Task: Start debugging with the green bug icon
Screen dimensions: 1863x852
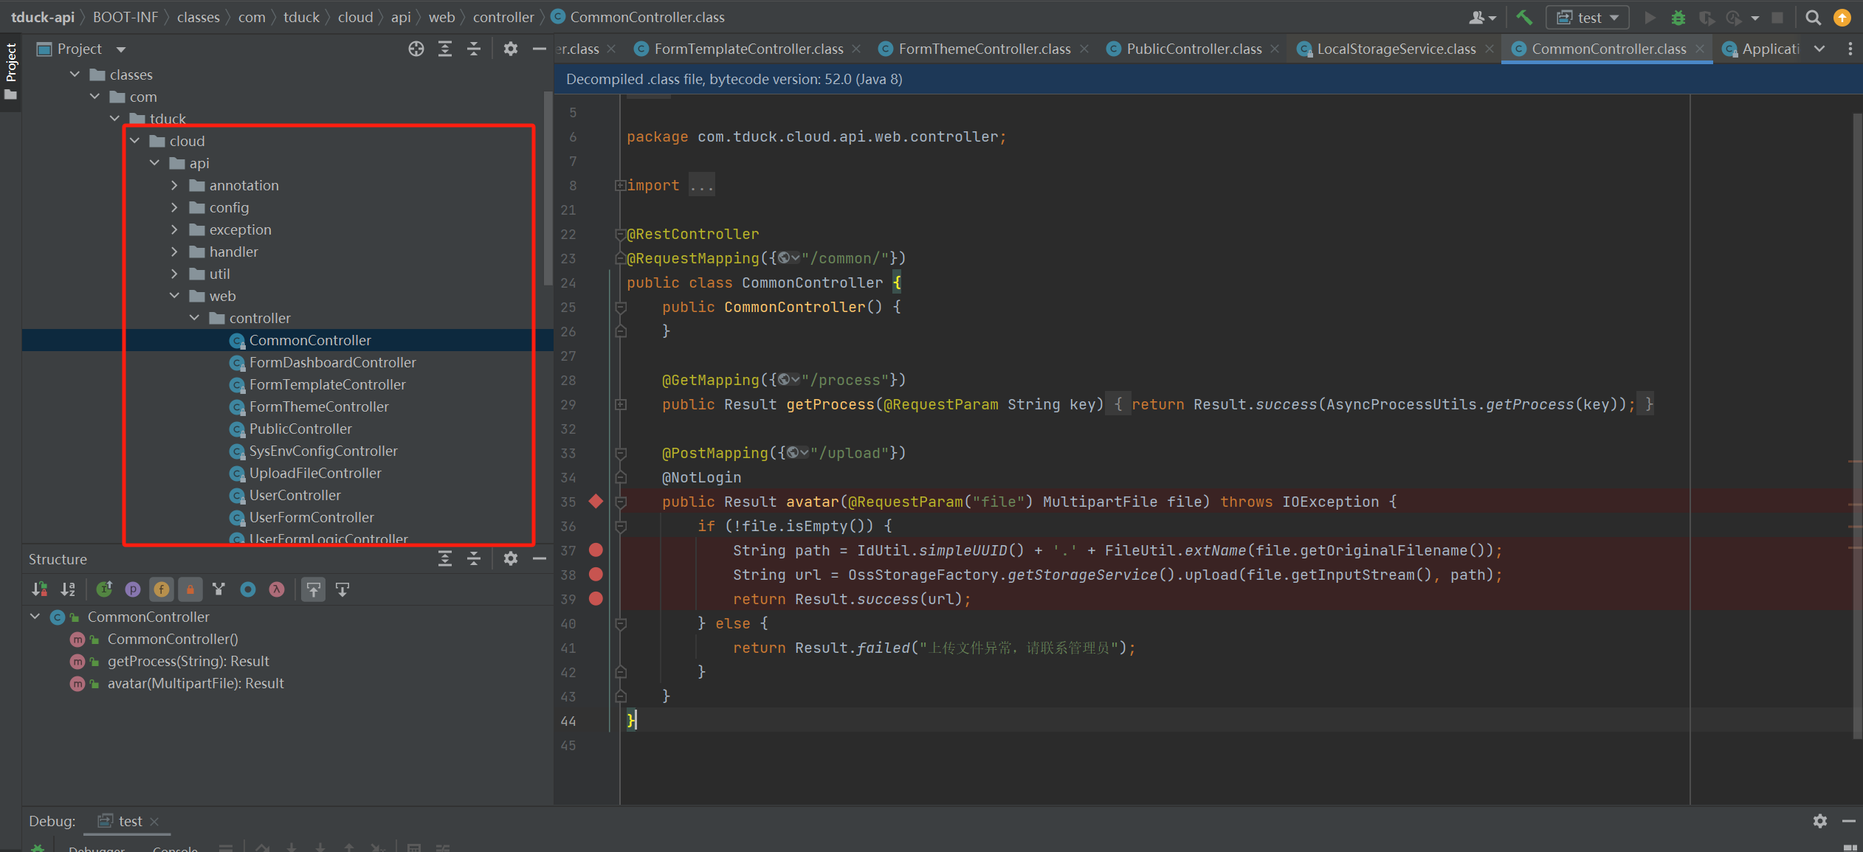Action: coord(1678,17)
